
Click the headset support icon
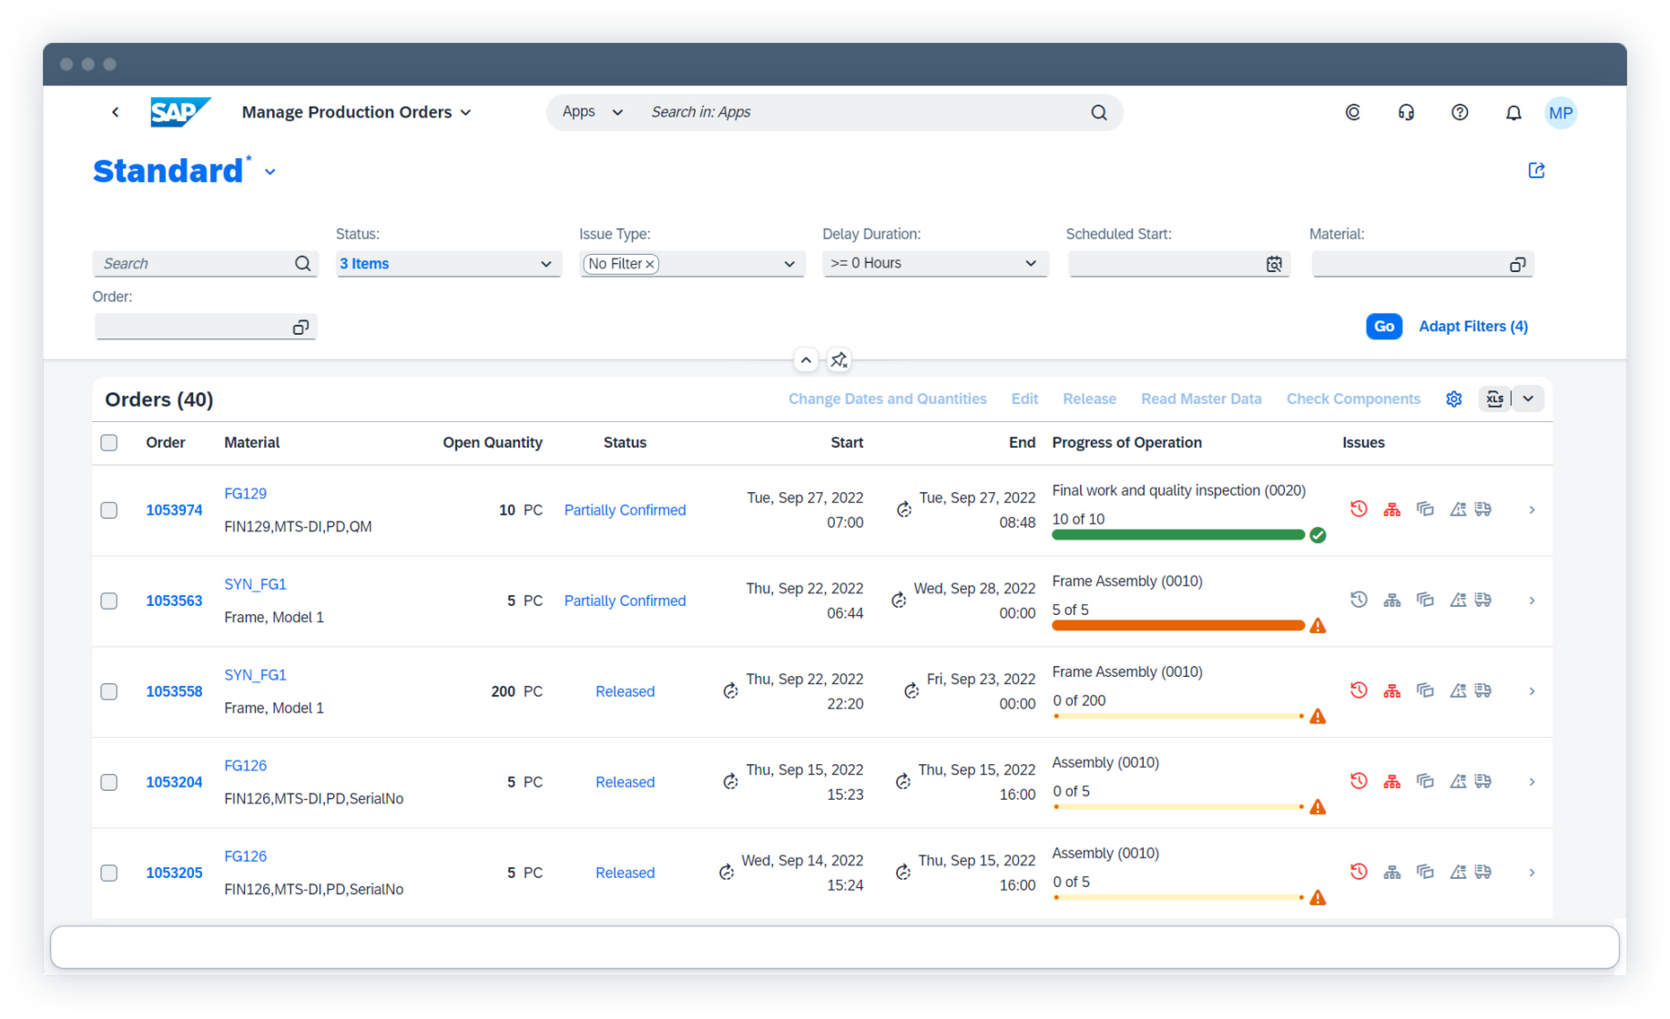[x=1405, y=113]
